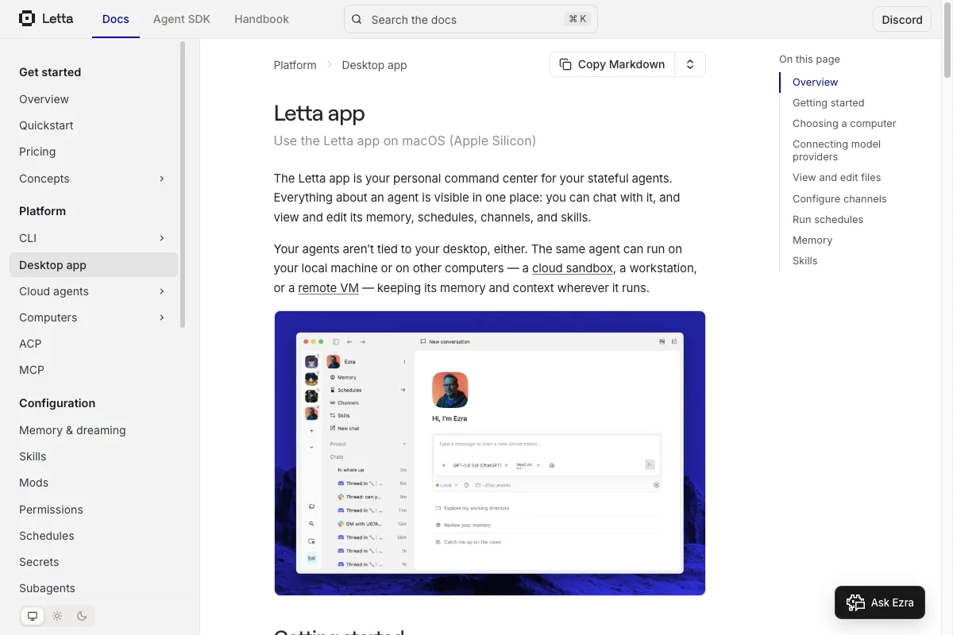This screenshot has height=635, width=953.
Task: Expand the Cloud agents chevron
Action: click(x=162, y=291)
